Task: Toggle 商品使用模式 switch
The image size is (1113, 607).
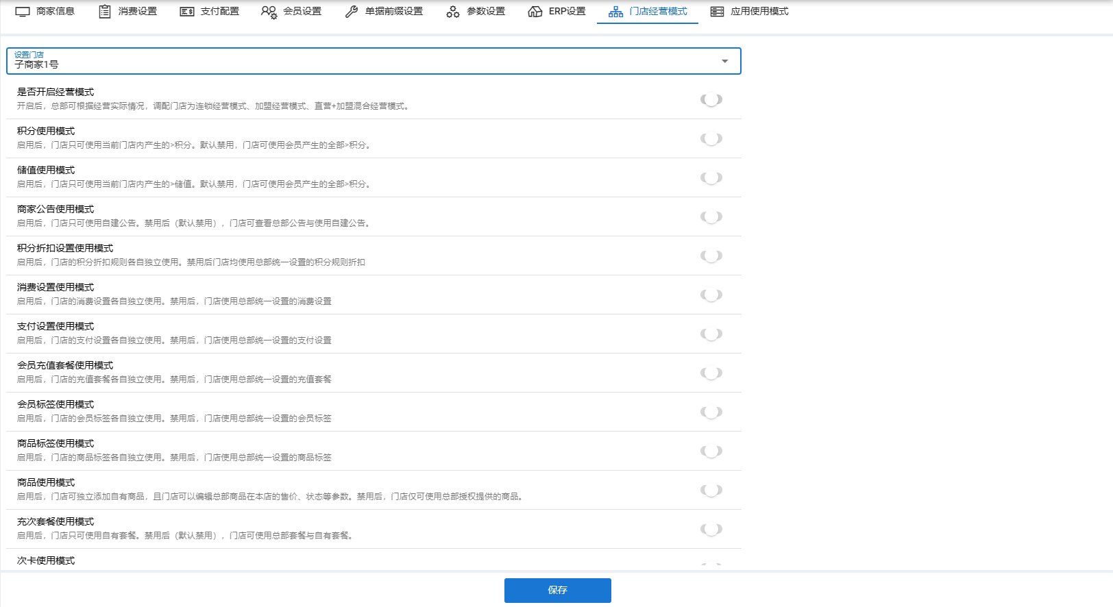Action: [711, 490]
